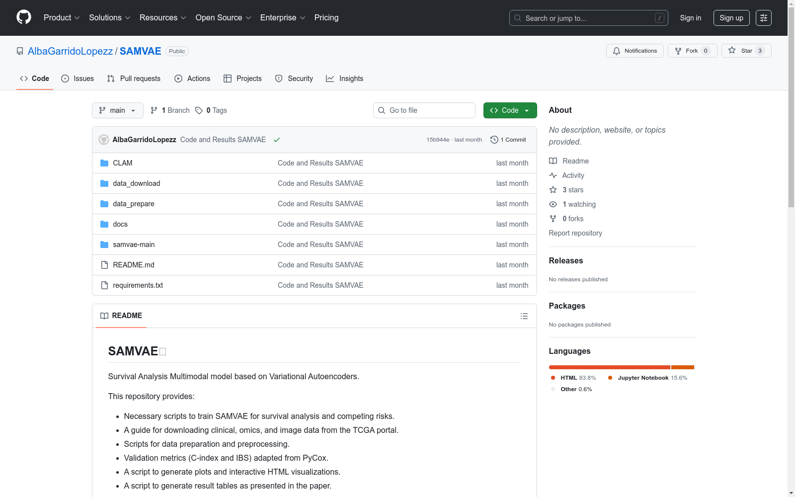The width and height of the screenshot is (795, 497).
Task: Click the Report repository link
Action: [x=575, y=233]
